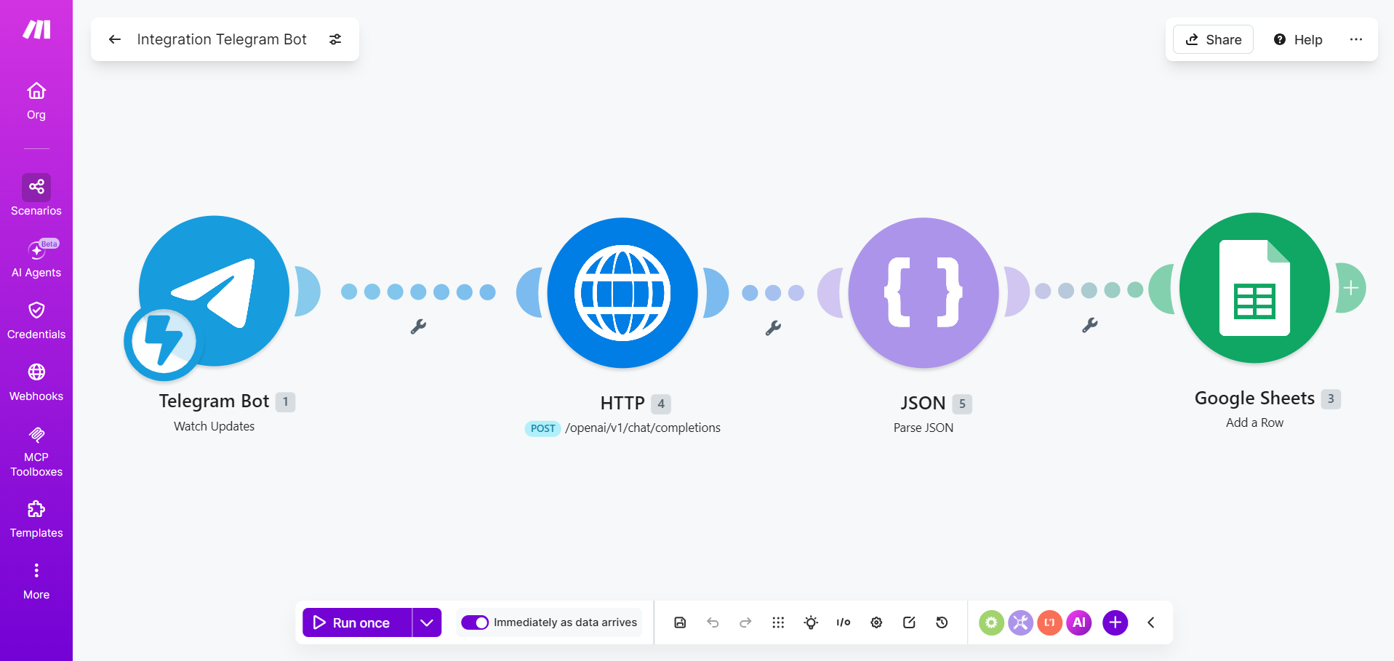
Task: Open the green Flow control tools
Action: pos(991,622)
